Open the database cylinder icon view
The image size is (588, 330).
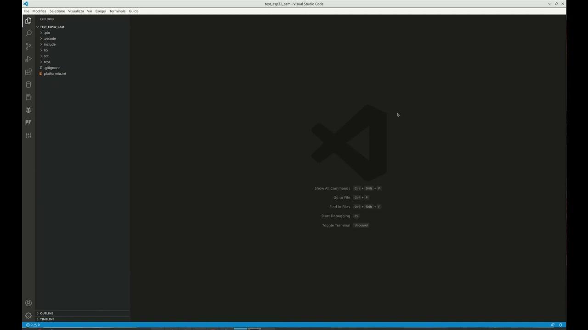pos(28,84)
